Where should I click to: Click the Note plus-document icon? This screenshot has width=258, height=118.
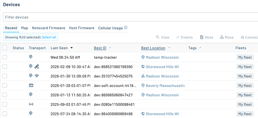(201, 37)
